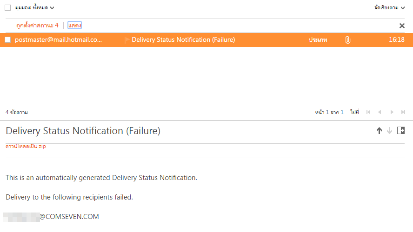Click the แสดง link in status bar
The image size is (413, 232).
(x=74, y=26)
